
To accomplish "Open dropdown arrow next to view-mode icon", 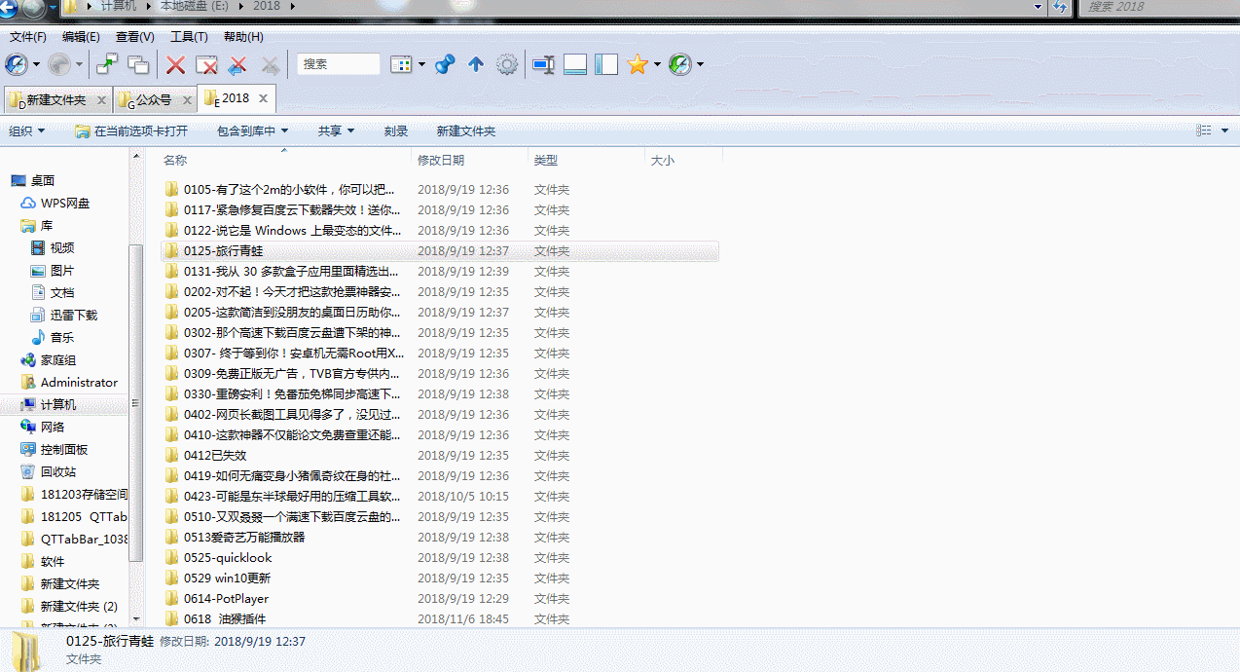I will 421,65.
